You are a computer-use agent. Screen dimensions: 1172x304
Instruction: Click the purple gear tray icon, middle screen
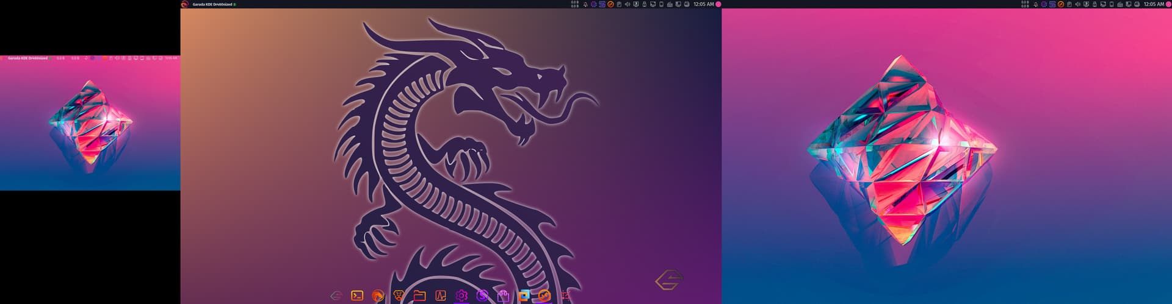[593, 4]
